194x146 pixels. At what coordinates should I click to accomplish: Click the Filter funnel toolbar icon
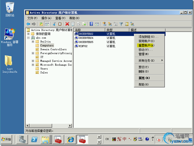121,24
